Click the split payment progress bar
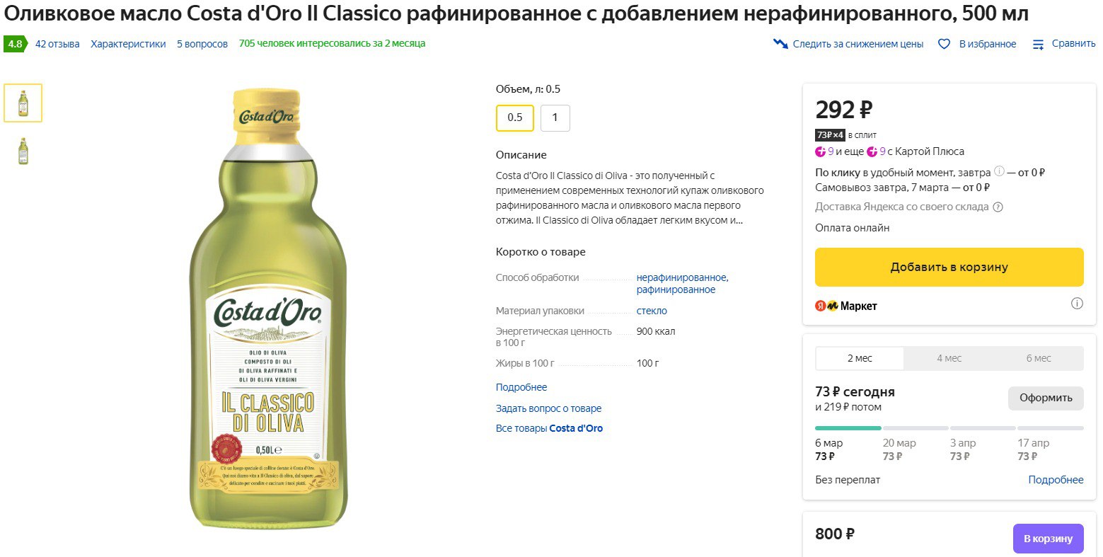 (949, 428)
